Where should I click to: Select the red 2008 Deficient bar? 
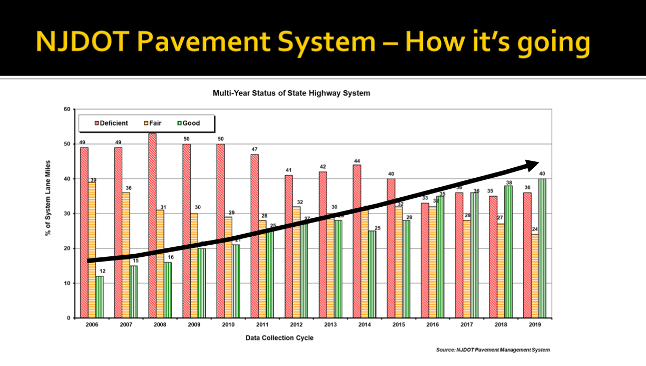click(x=152, y=226)
